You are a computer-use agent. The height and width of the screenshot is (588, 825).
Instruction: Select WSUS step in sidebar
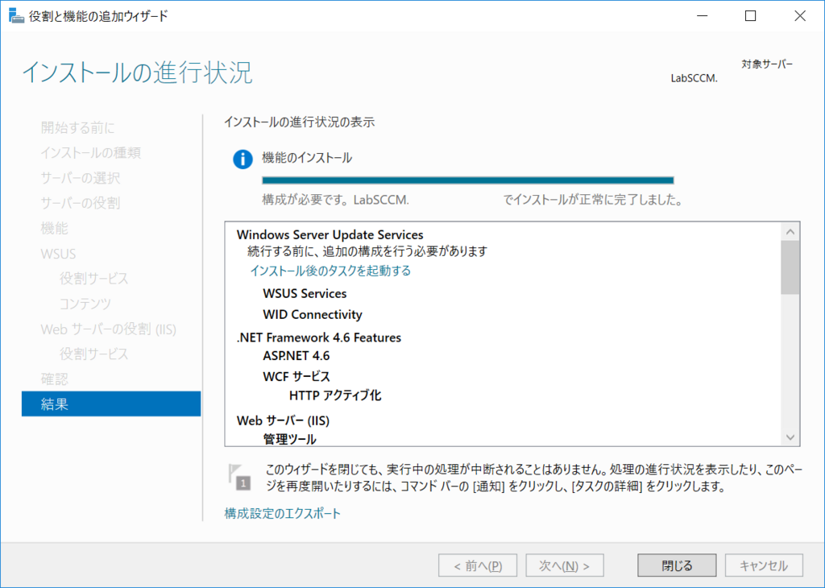pyautogui.click(x=58, y=254)
